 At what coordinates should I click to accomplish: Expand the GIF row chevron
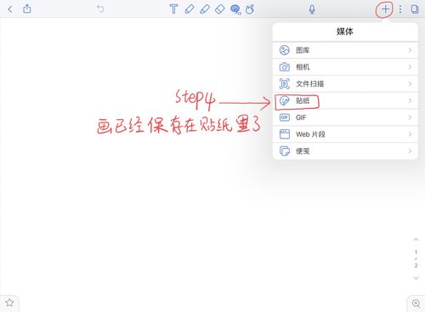click(x=410, y=117)
